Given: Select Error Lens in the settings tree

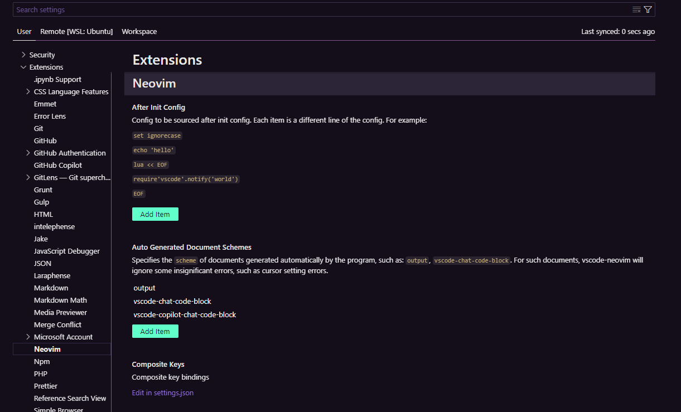Looking at the screenshot, I should (50, 116).
